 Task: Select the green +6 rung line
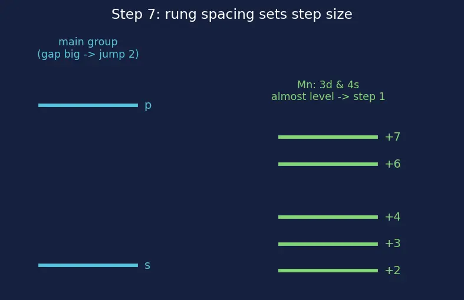[328, 164]
